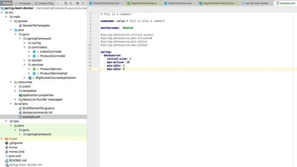
Task: Collapse the src folder arrow
Action: [2, 13]
